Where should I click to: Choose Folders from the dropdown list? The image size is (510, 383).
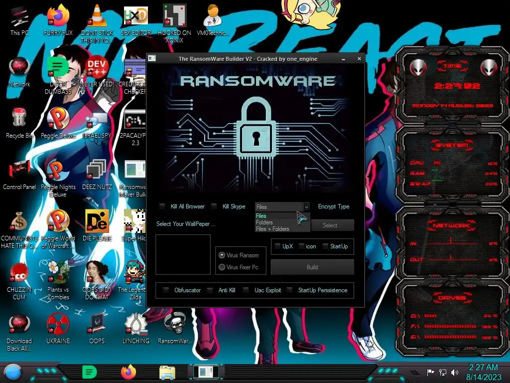(x=282, y=222)
